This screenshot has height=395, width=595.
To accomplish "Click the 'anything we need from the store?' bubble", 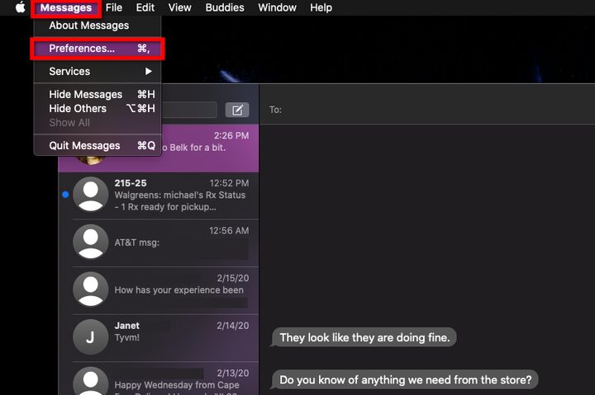I will coord(405,379).
